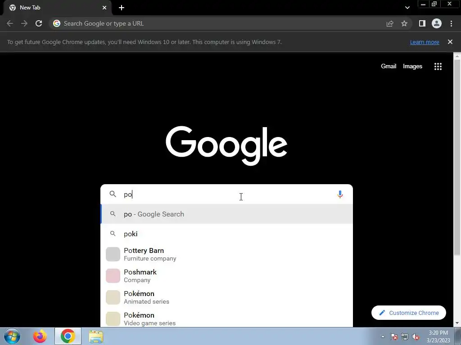This screenshot has height=345, width=461.
Task: Click into the Google search box
Action: point(226,194)
